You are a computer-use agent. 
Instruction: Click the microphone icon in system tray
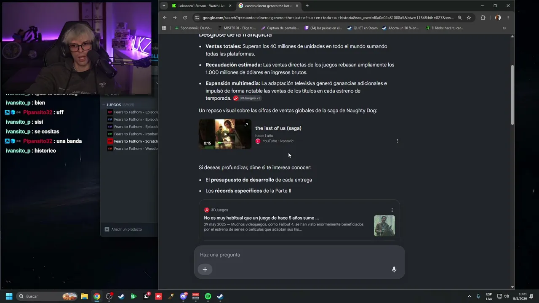[478, 296]
